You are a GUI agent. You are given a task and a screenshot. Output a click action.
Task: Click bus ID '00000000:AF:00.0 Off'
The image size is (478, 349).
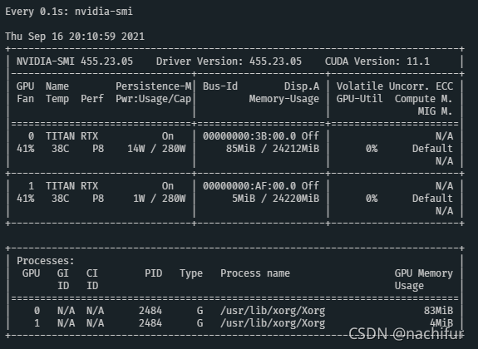click(x=261, y=186)
